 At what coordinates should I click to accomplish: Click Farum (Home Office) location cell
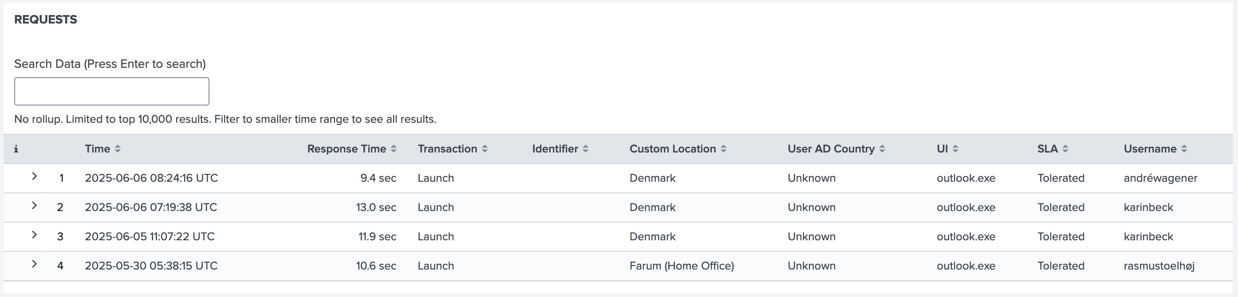[682, 266]
